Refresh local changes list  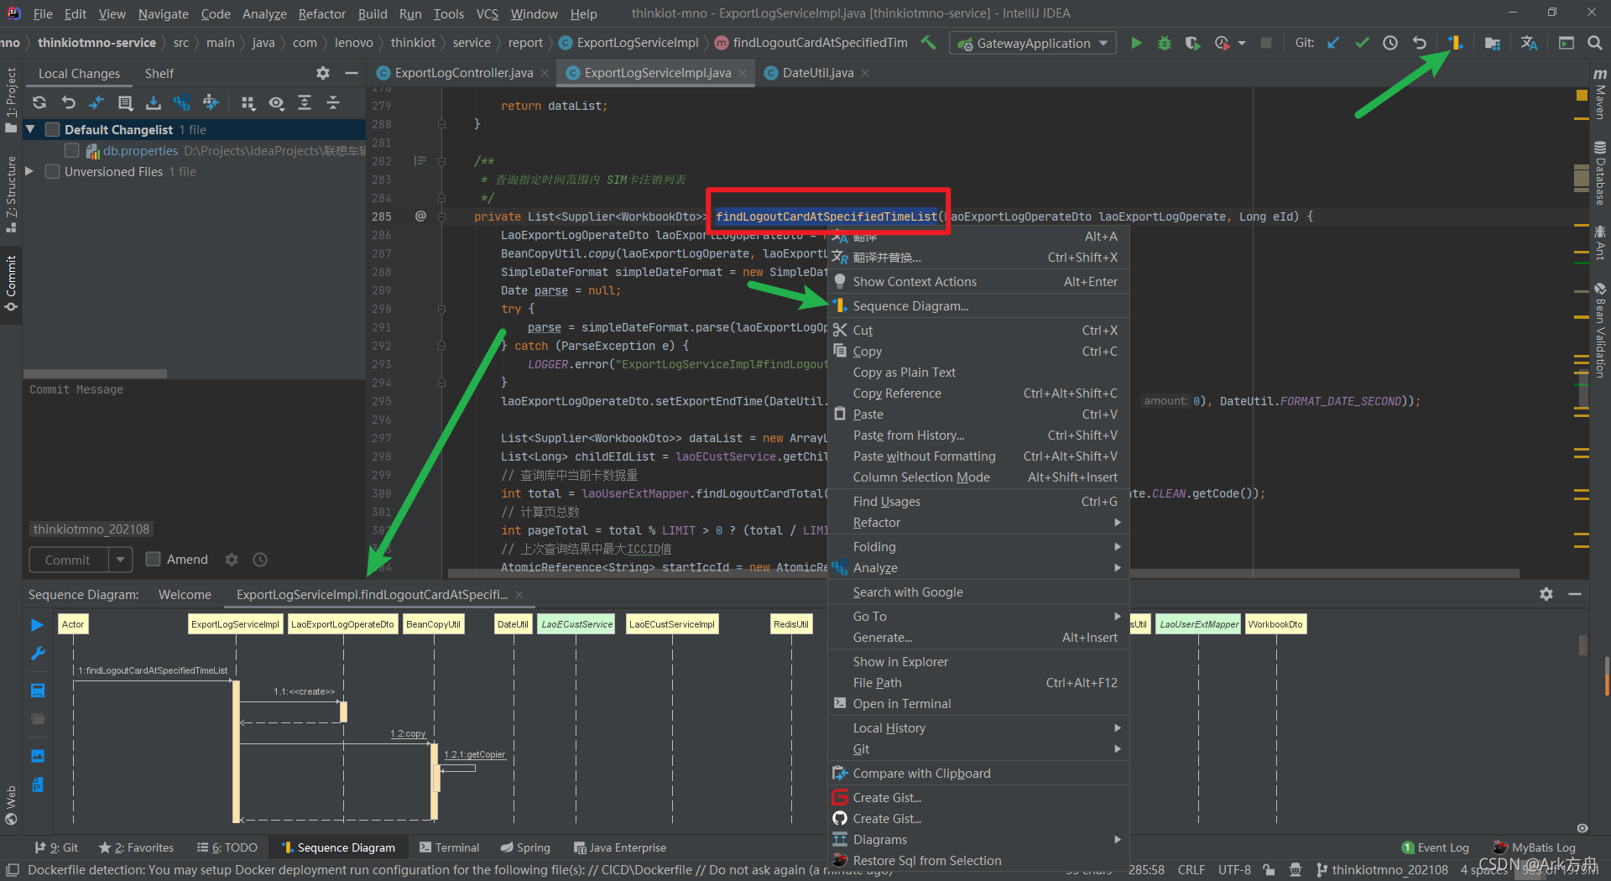pyautogui.click(x=39, y=102)
